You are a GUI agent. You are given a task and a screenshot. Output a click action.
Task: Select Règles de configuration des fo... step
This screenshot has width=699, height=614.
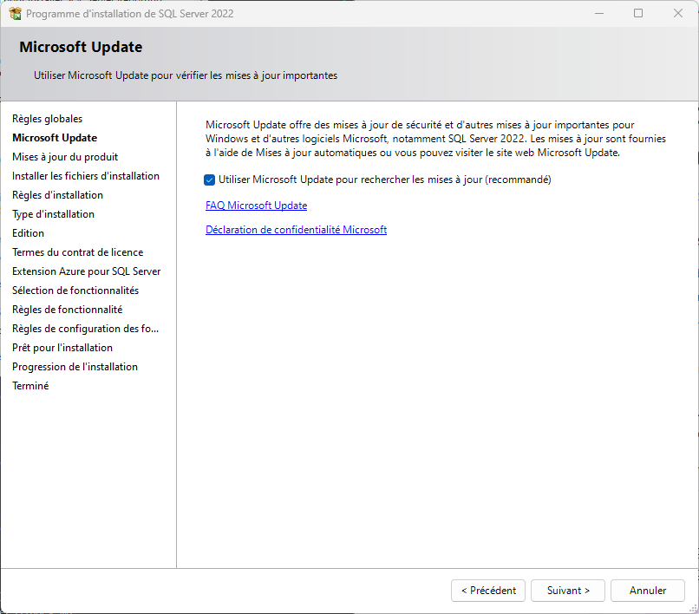point(86,329)
